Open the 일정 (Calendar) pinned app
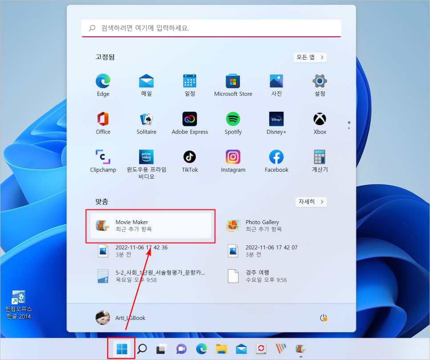 coord(190,85)
